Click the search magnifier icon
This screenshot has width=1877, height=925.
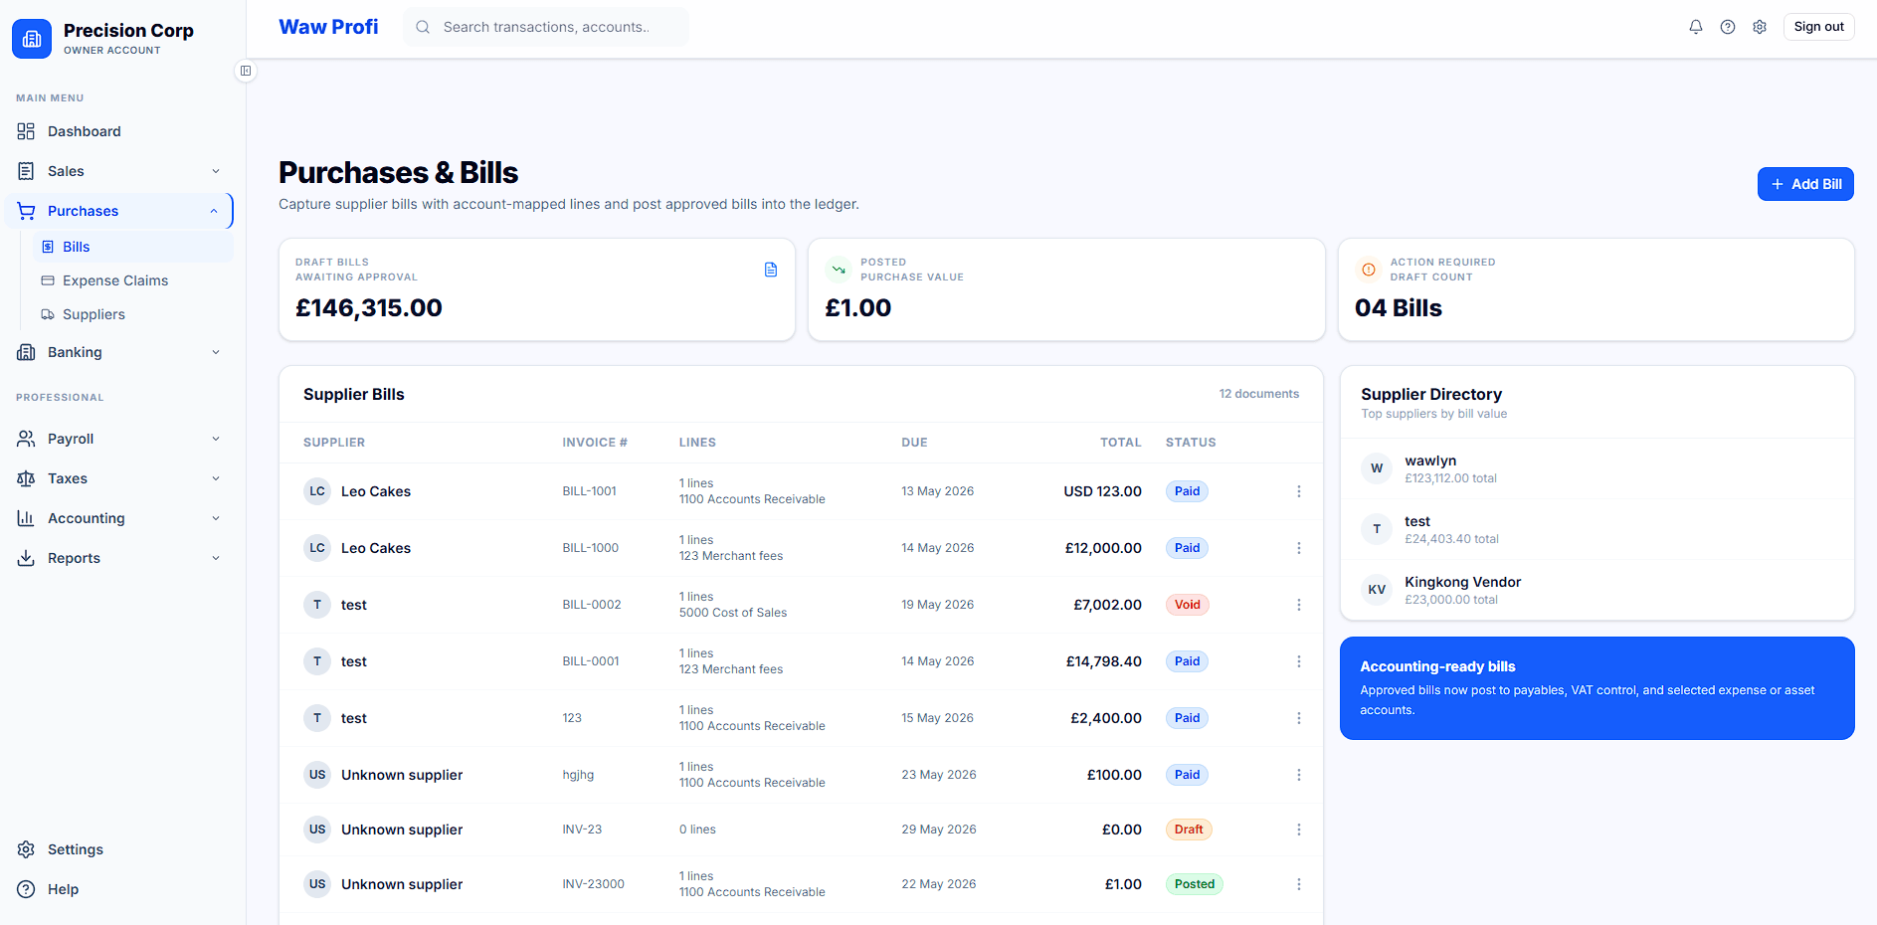[x=423, y=27]
